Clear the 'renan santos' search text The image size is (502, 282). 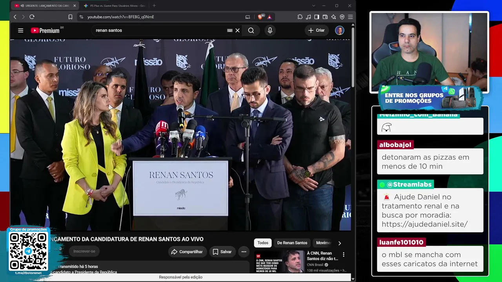(x=237, y=30)
